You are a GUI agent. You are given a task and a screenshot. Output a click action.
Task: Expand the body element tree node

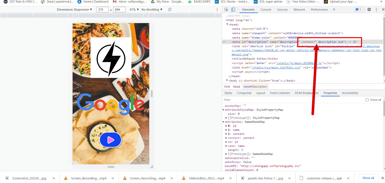point(227,80)
